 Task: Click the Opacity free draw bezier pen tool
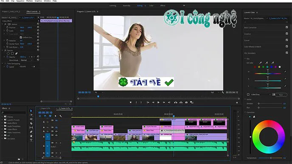click(x=17, y=53)
